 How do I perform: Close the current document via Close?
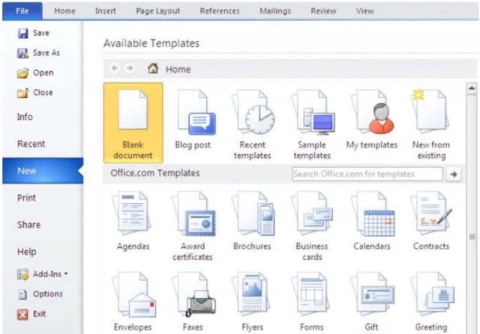[35, 93]
